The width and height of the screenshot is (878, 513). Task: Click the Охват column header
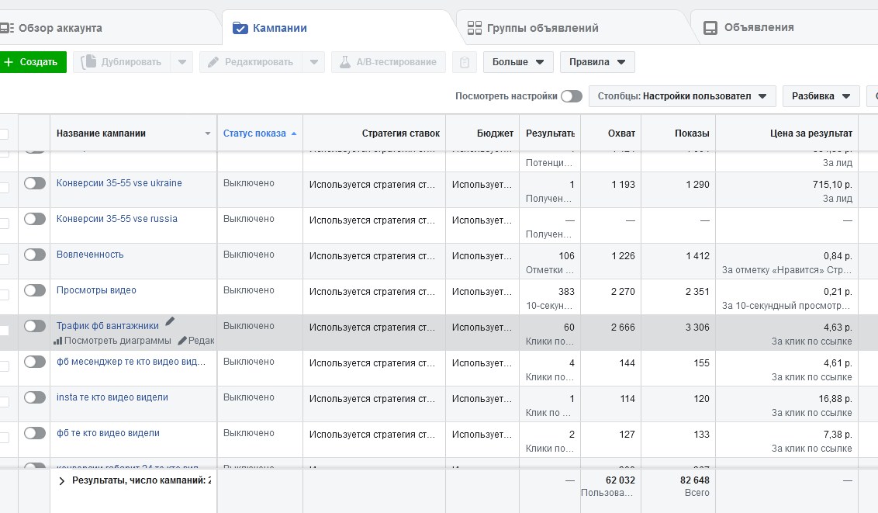(x=611, y=133)
